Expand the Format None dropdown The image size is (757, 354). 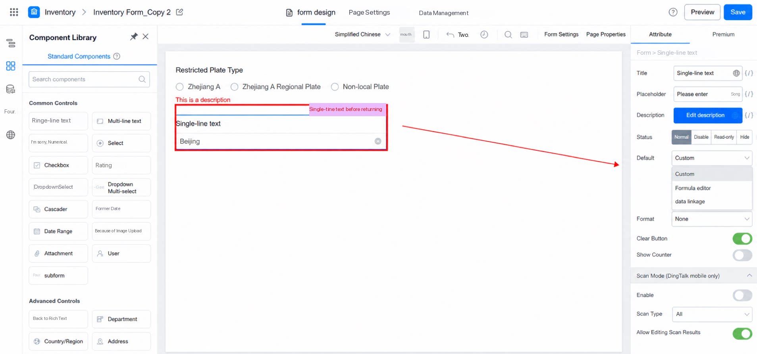(712, 219)
